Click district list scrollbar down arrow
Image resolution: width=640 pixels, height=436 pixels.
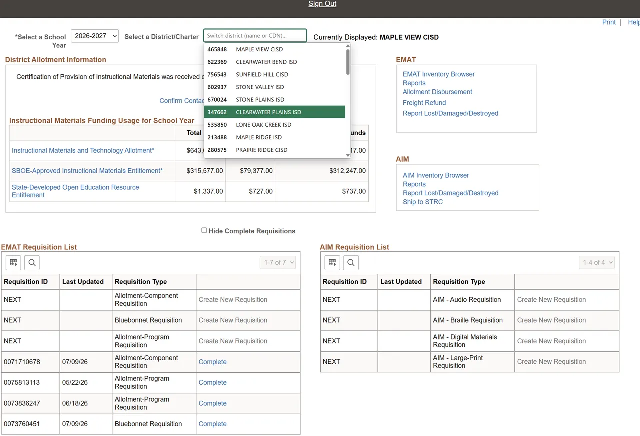point(348,155)
